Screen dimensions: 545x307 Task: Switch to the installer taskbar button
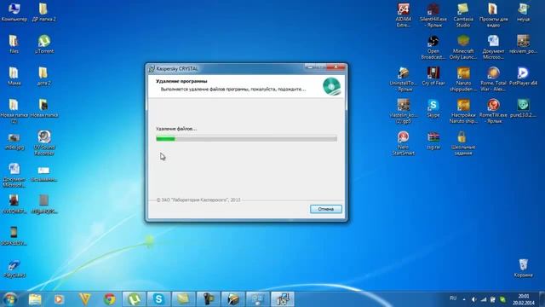point(283,299)
